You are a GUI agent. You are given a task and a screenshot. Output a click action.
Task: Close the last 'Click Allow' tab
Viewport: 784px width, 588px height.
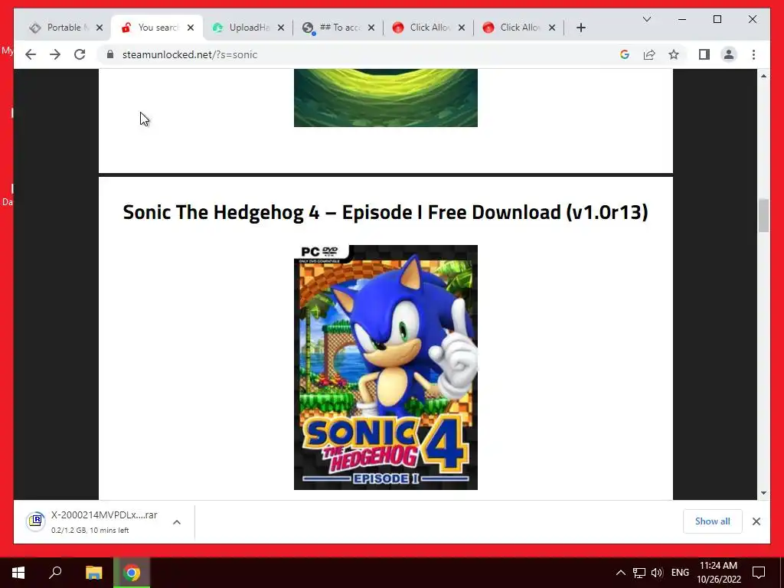tap(552, 28)
